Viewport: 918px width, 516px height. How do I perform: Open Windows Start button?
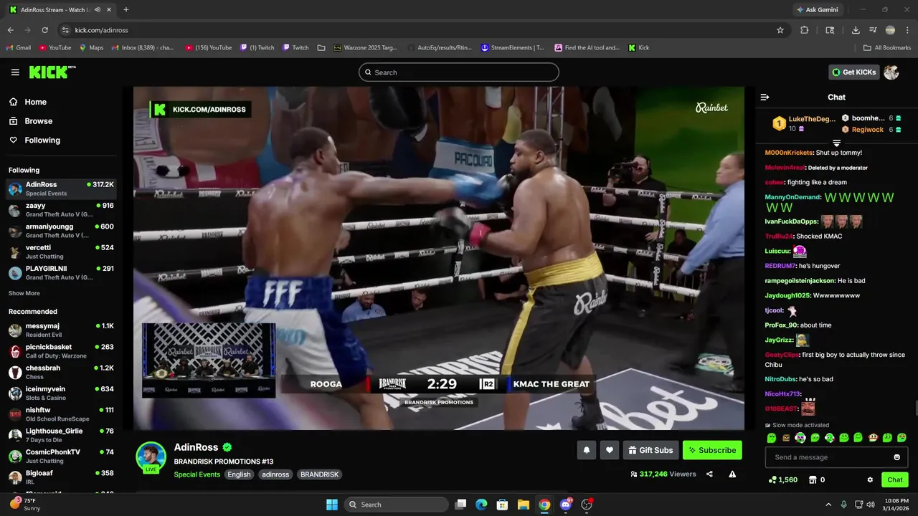point(332,505)
